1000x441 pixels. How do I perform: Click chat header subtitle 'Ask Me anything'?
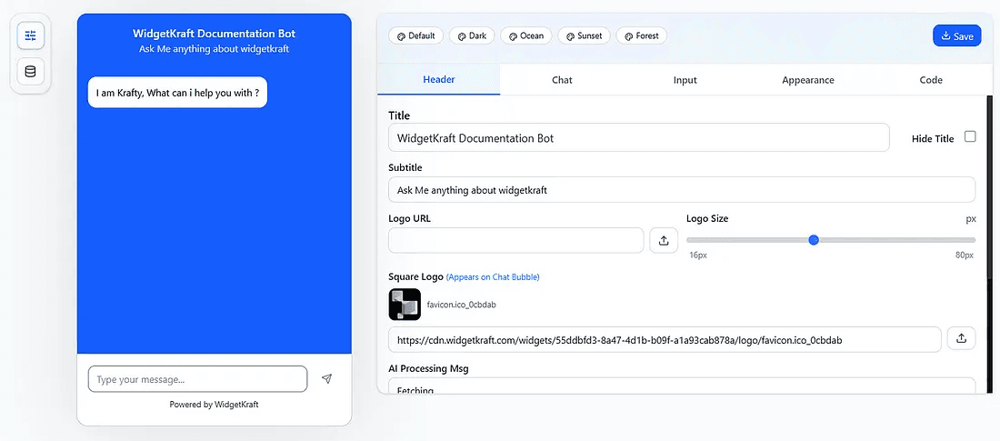[x=215, y=49]
